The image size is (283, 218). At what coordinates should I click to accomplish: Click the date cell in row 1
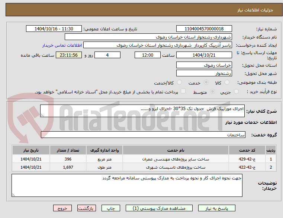(31, 159)
